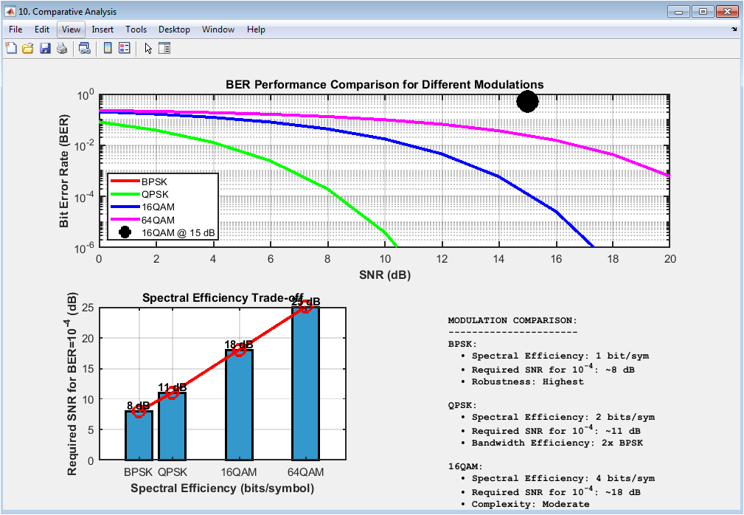Expand the Tools menu
This screenshot has width=744, height=515.
pyautogui.click(x=136, y=30)
